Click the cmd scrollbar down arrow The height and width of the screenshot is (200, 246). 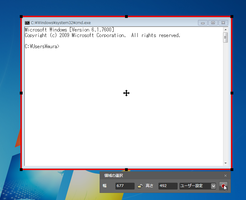click(x=226, y=163)
